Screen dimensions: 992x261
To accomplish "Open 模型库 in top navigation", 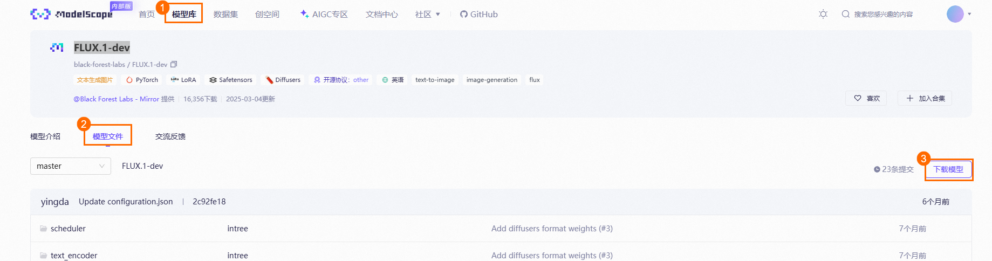I will 184,15.
